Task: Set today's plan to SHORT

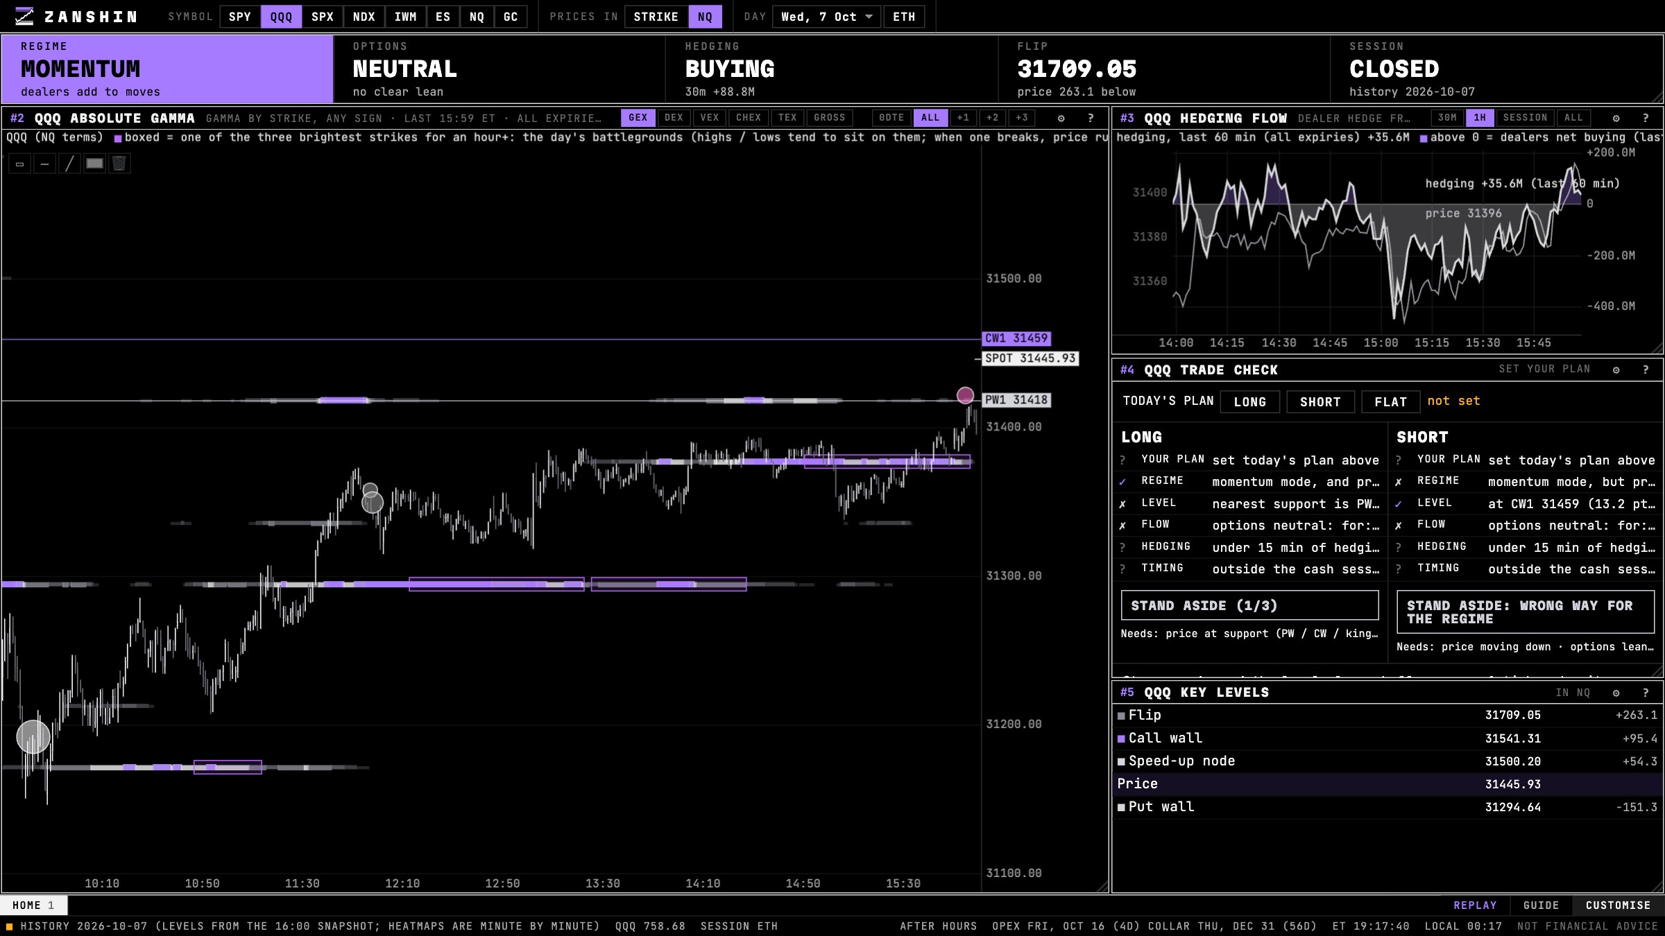Action: (1320, 401)
